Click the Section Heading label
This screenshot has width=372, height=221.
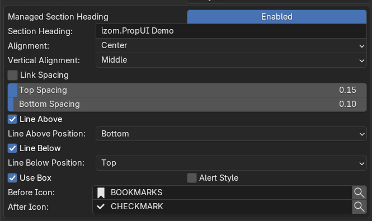(40, 31)
